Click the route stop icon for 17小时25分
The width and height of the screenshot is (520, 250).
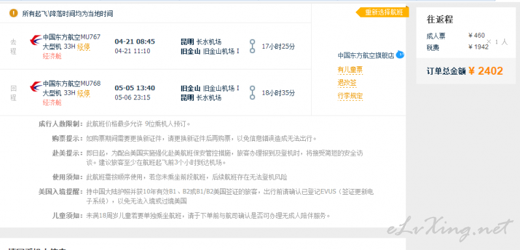coord(253,46)
